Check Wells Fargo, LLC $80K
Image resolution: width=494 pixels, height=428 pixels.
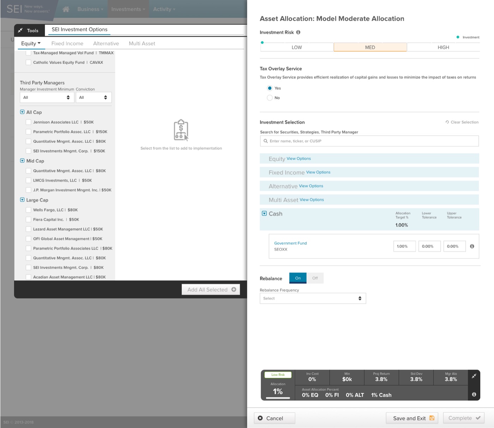[29, 210]
